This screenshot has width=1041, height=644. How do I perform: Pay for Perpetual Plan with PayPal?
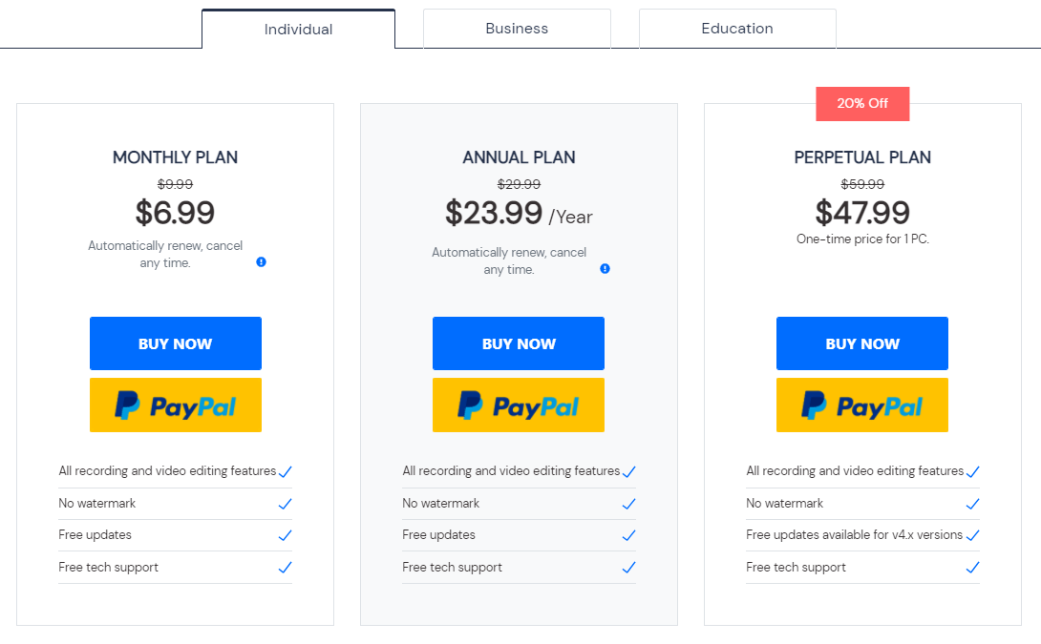tap(862, 405)
